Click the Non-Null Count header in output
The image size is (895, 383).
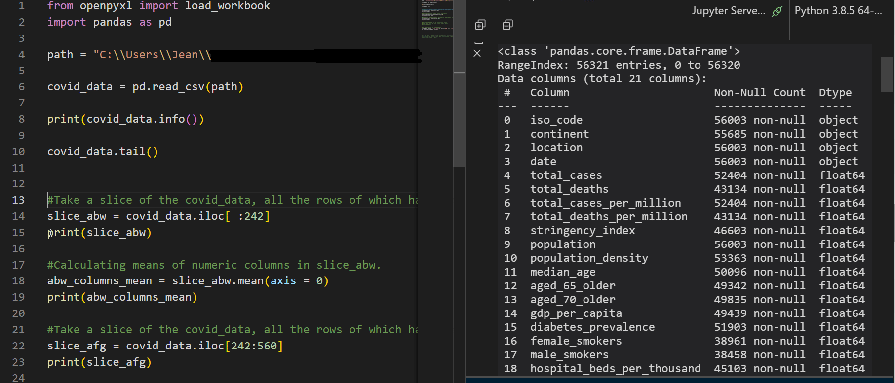click(759, 92)
